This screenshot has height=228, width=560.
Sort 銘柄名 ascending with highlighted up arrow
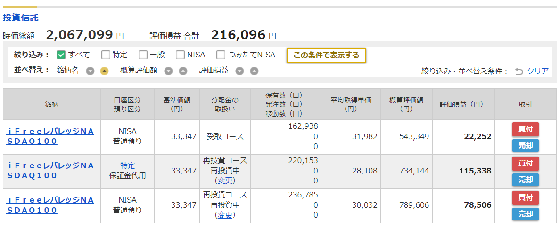coord(104,71)
